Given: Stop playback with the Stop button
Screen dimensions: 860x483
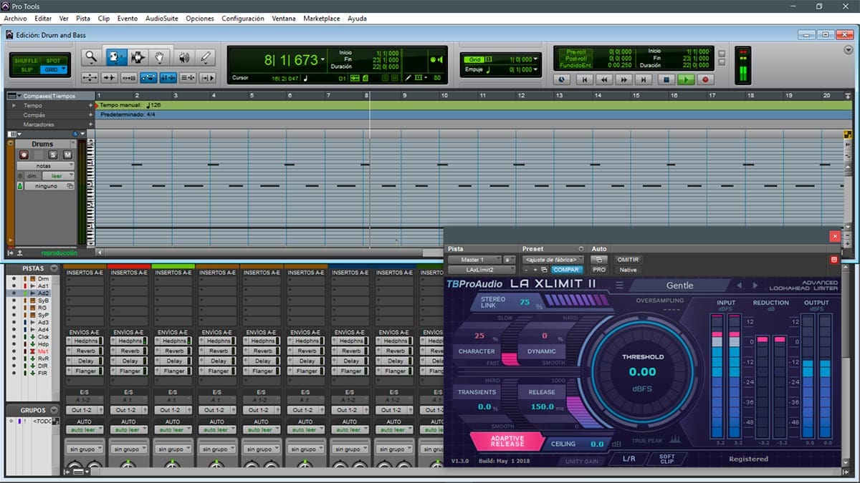Looking at the screenshot, I should (x=666, y=80).
